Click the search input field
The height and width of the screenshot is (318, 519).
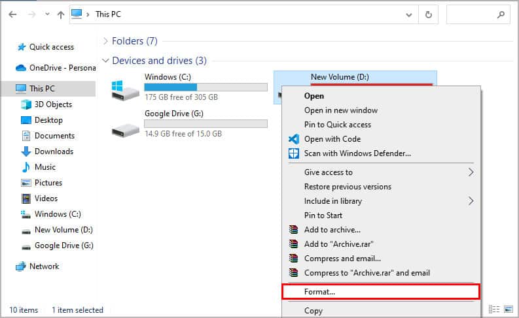click(471, 14)
